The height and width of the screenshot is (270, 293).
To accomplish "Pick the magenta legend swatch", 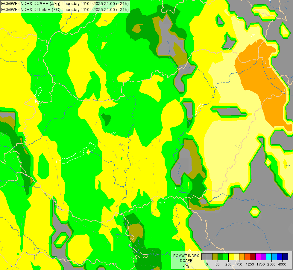I will (x=258, y=256).
